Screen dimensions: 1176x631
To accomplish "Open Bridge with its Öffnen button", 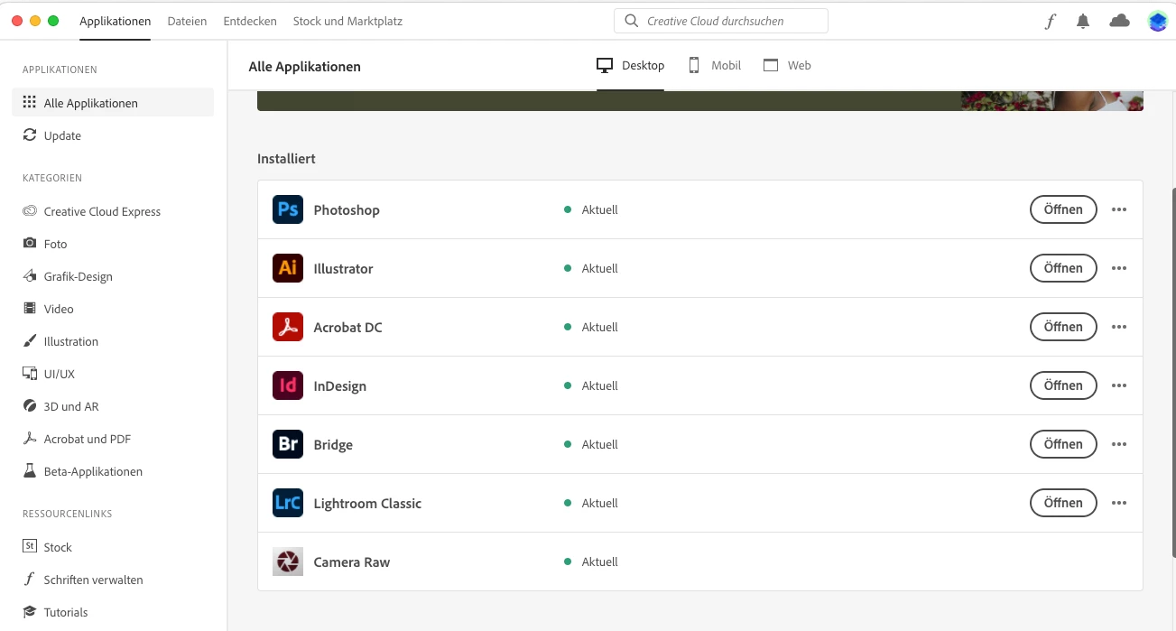I will point(1063,444).
